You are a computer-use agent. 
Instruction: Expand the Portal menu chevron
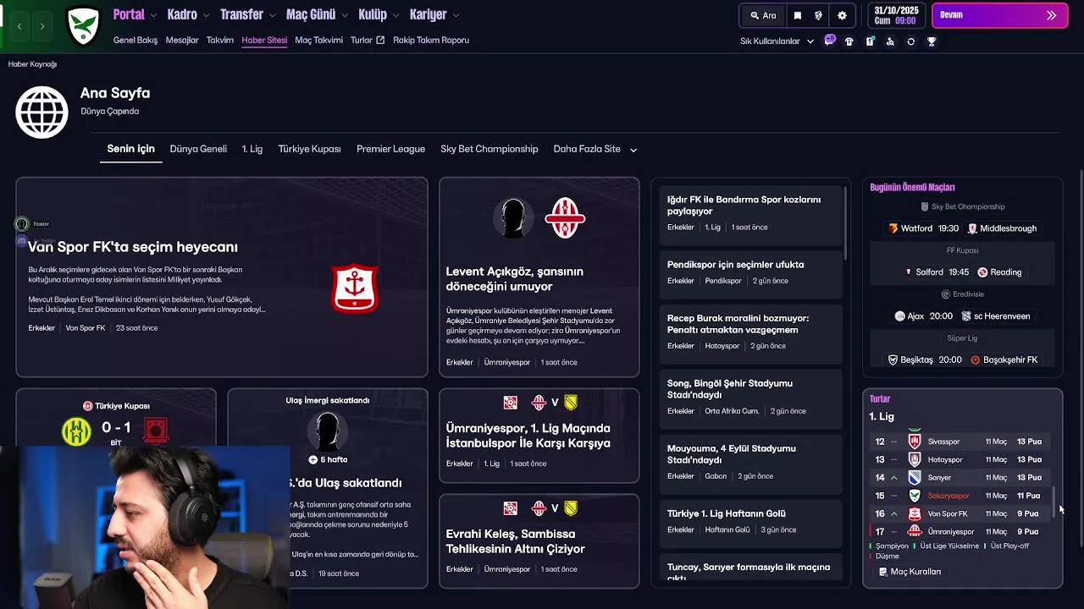click(153, 15)
